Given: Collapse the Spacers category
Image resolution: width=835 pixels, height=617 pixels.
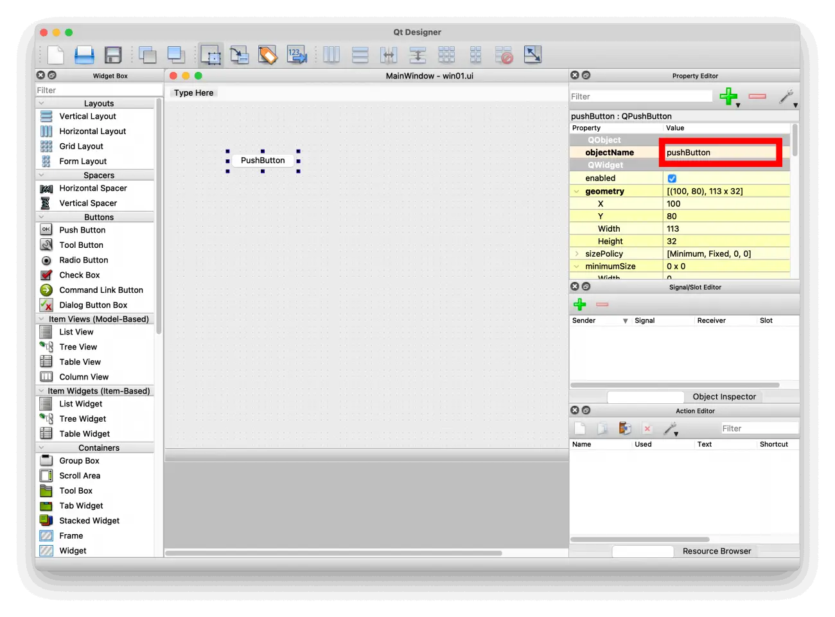Looking at the screenshot, I should click(x=42, y=175).
